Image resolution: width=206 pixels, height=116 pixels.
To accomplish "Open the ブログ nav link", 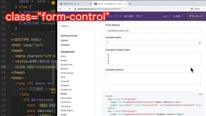I will point(139,16).
